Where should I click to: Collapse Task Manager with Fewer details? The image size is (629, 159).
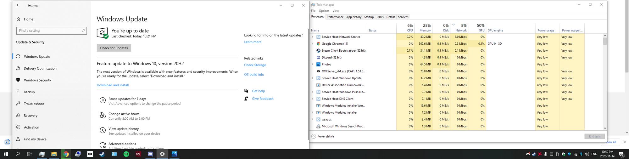(x=323, y=136)
